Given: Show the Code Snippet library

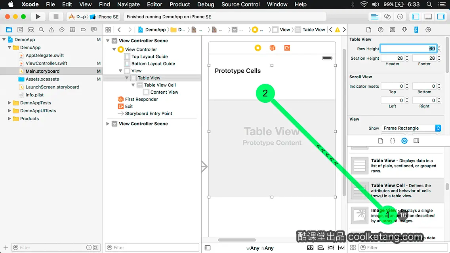Looking at the screenshot, I should tap(392, 141).
